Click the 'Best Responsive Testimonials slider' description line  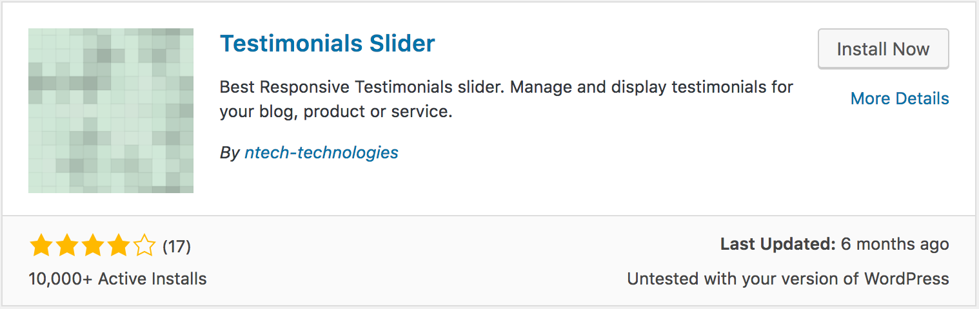point(362,86)
